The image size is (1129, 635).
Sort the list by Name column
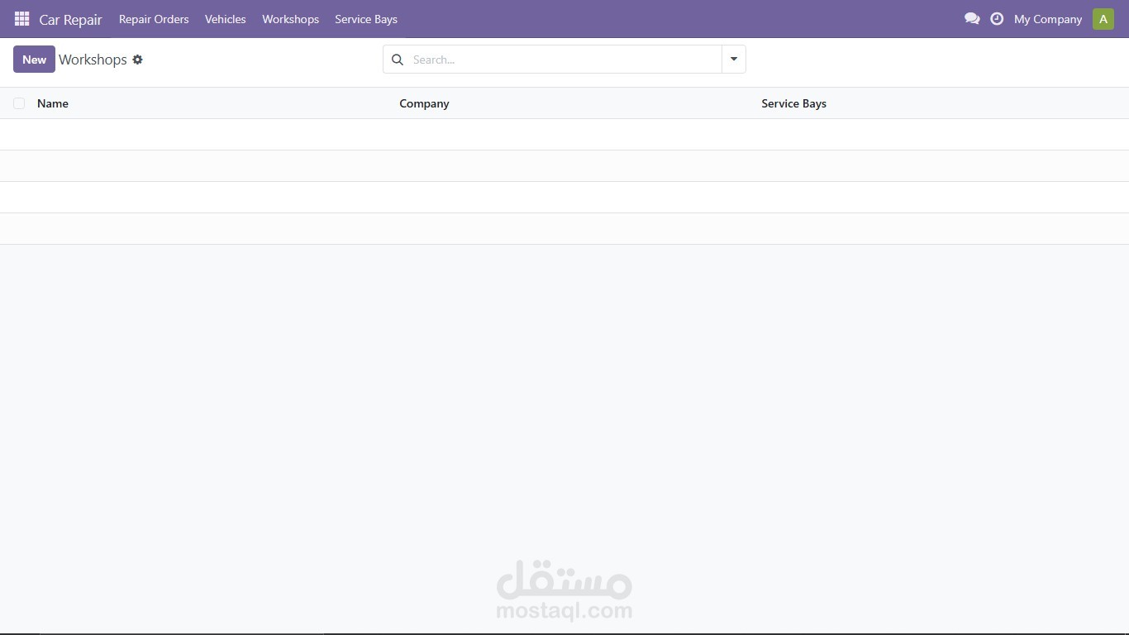tap(53, 103)
